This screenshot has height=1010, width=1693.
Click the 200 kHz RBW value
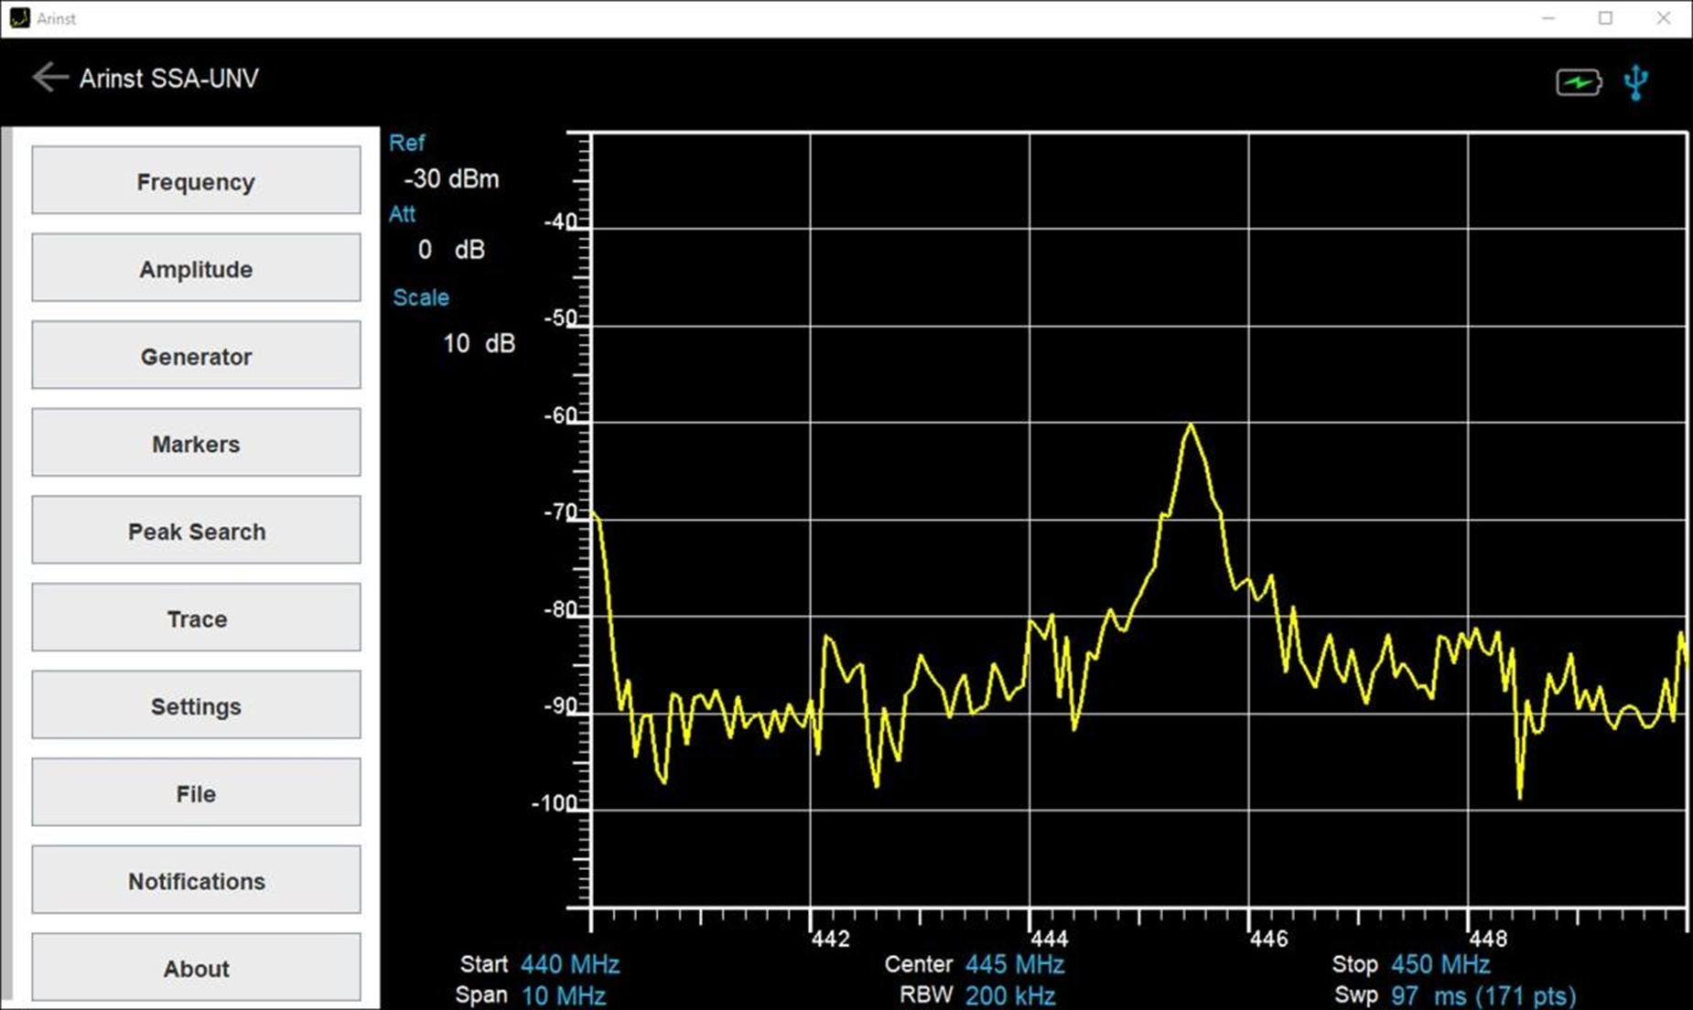(x=1009, y=995)
